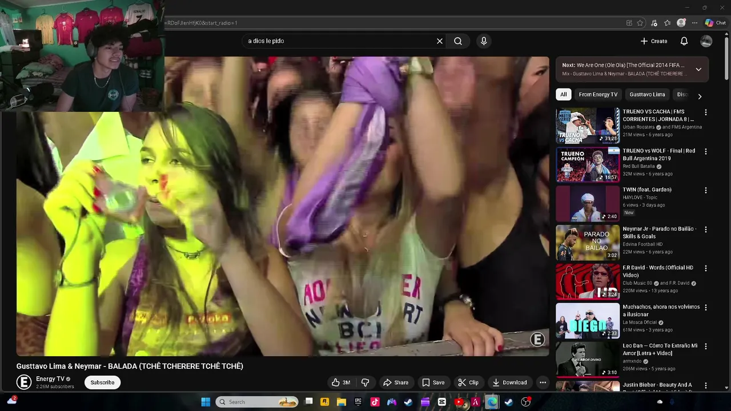Click the video title text Gusttavo Lima & Neymar
This screenshot has width=731, height=411.
[130, 366]
